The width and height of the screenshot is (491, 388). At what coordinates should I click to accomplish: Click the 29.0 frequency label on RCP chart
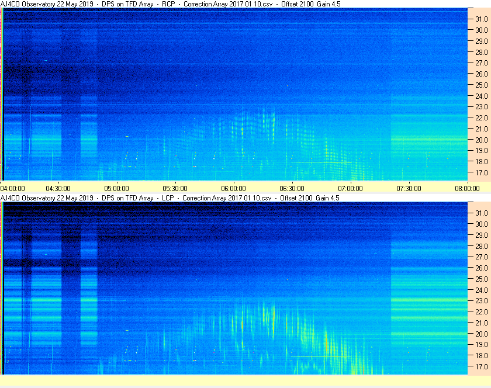pyautogui.click(x=482, y=41)
